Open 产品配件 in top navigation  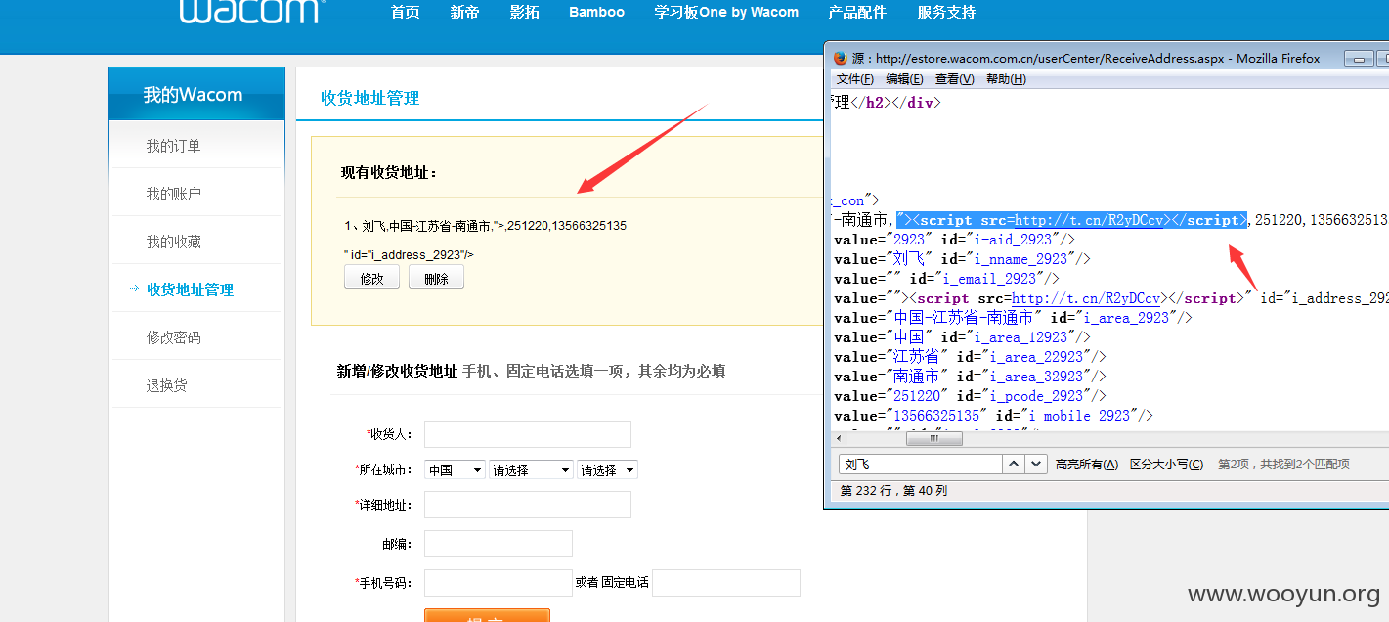[x=857, y=13]
